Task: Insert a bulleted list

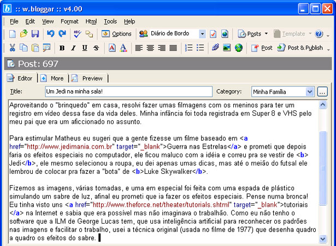Action: click(x=200, y=48)
